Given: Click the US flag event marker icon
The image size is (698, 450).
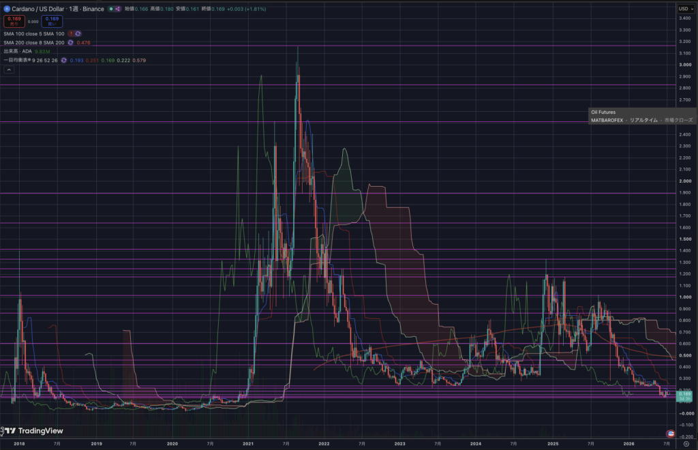Looking at the screenshot, I should point(670,434).
